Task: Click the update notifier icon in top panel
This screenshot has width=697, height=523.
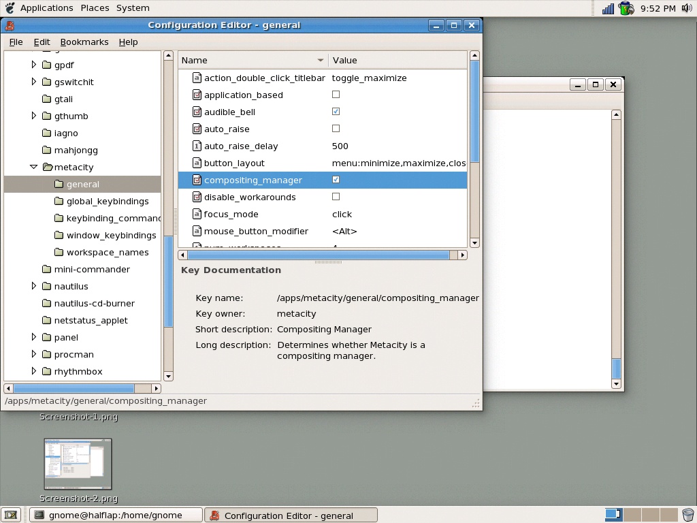Action: tap(626, 8)
